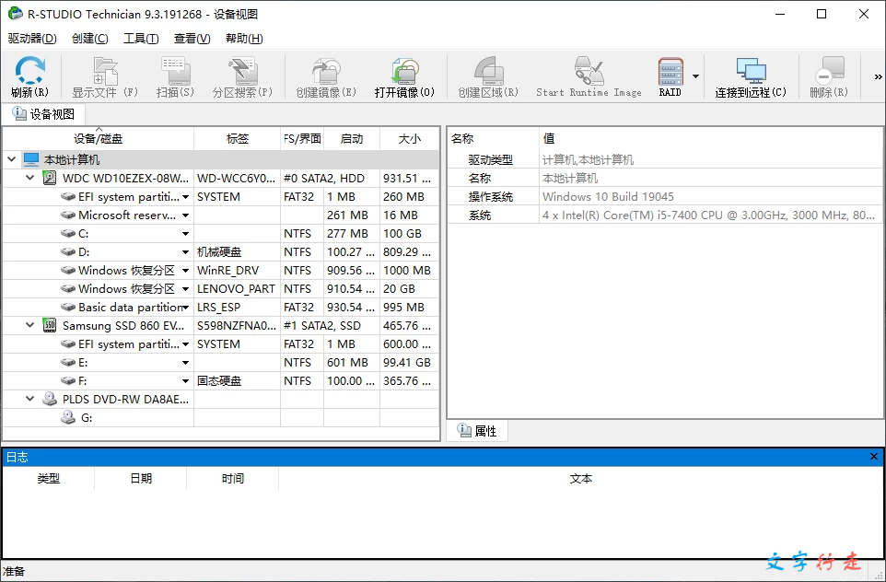Image resolution: width=886 pixels, height=582 pixels.
Task: Open the 创建(C) menu
Action: [x=90, y=39]
